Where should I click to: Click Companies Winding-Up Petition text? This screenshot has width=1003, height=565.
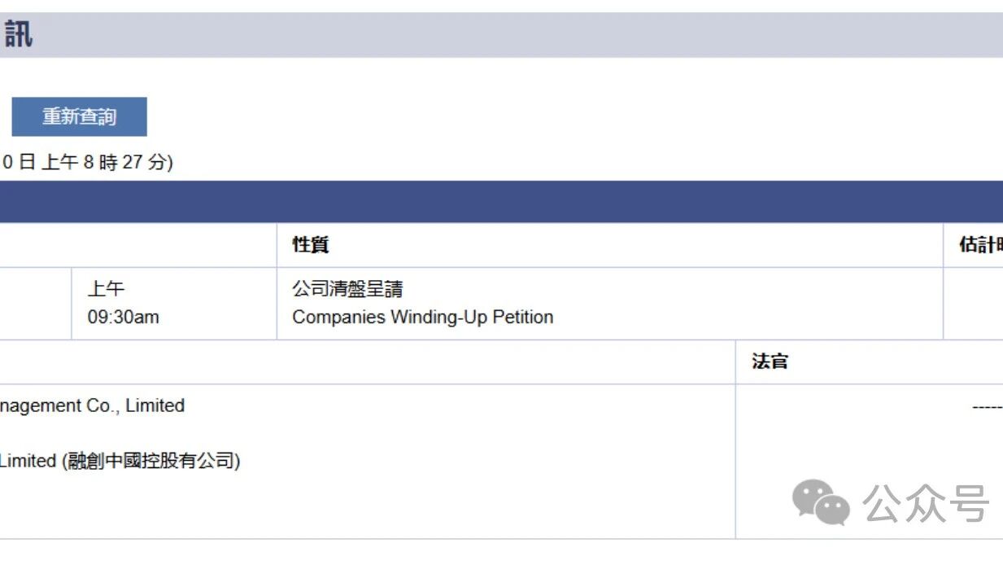pyautogui.click(x=423, y=317)
